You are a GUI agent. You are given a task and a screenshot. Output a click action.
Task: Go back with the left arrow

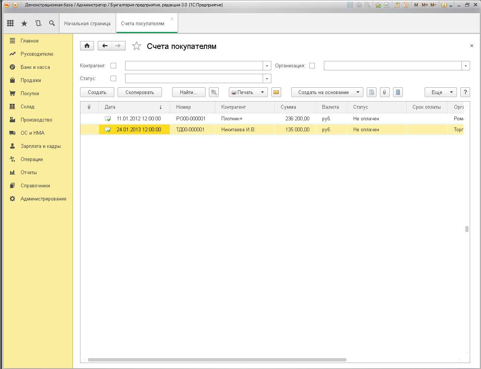pos(105,46)
